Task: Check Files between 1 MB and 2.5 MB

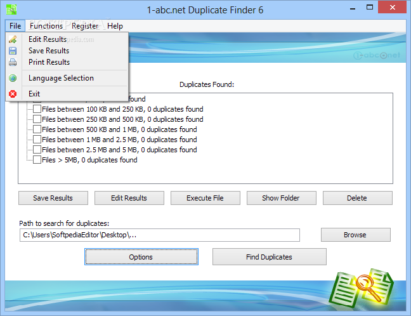Action: [37, 140]
